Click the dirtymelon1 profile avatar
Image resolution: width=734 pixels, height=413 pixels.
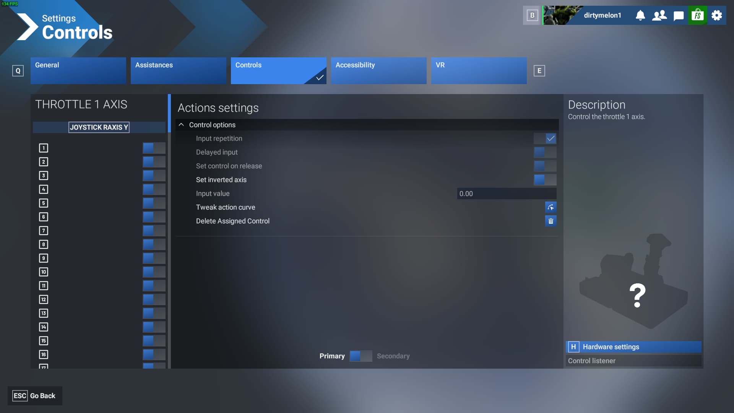click(561, 15)
